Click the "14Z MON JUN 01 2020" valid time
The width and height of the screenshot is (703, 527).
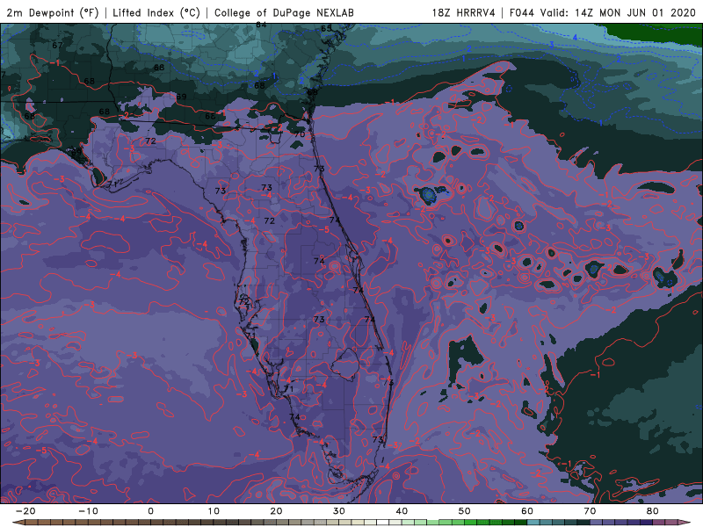635,12
